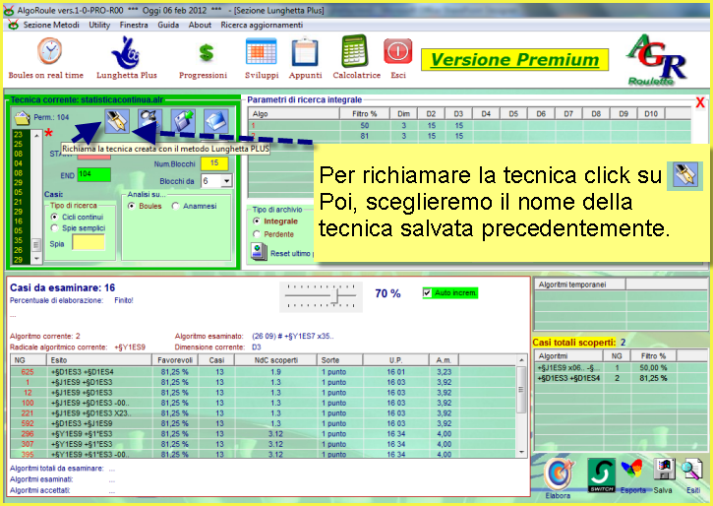Open the About menu

pyautogui.click(x=200, y=25)
